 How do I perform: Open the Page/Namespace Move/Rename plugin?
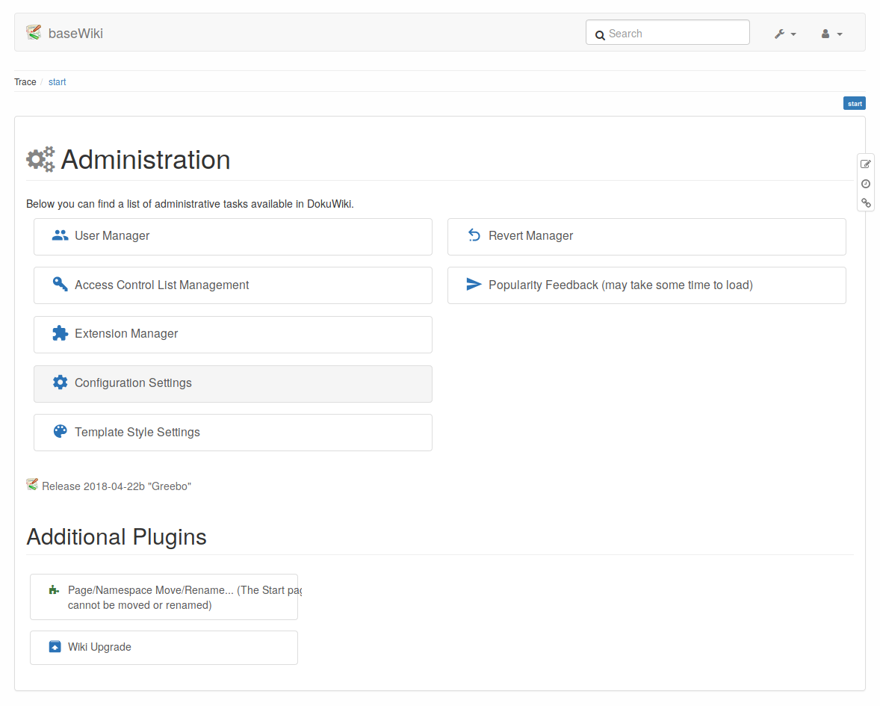[164, 597]
